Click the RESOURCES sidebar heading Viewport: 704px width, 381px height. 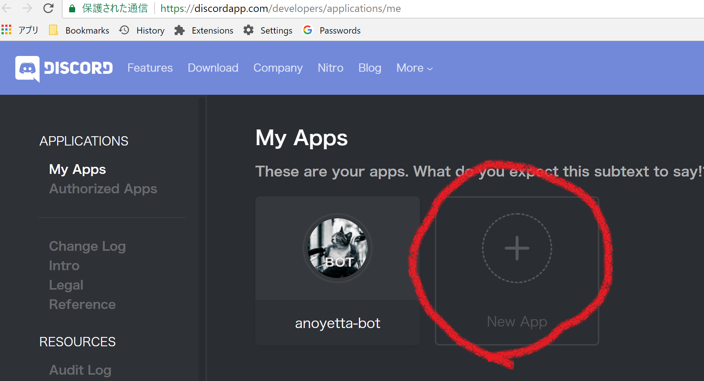[77, 342]
